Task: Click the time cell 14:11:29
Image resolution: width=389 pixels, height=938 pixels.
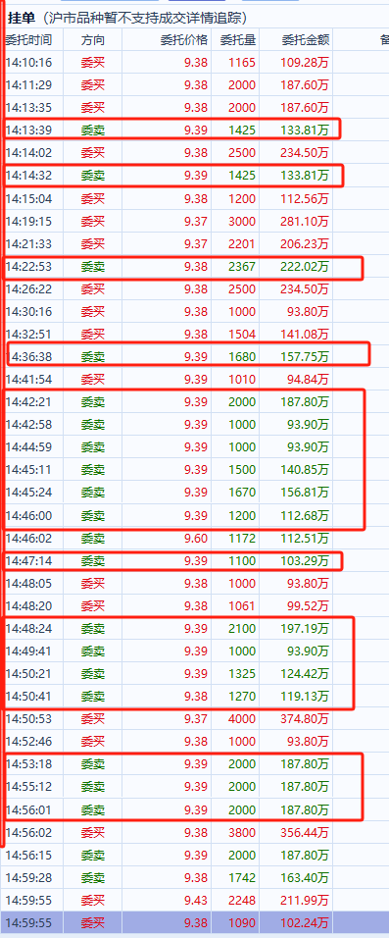Action: tap(28, 85)
